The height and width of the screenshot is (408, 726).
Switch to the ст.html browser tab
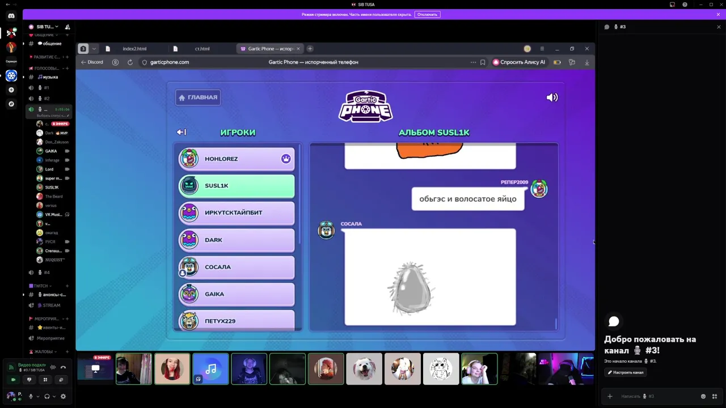(x=202, y=49)
